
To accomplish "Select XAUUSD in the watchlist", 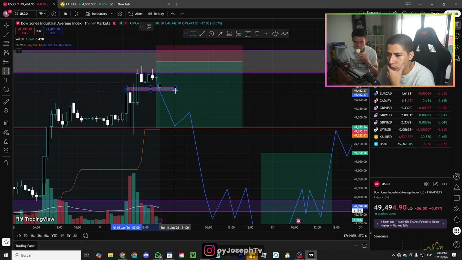I will point(411,137).
